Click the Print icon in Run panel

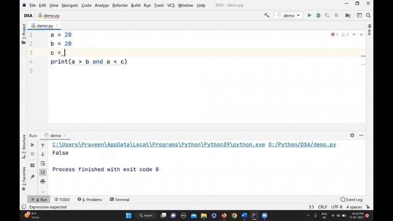pyautogui.click(x=42, y=181)
